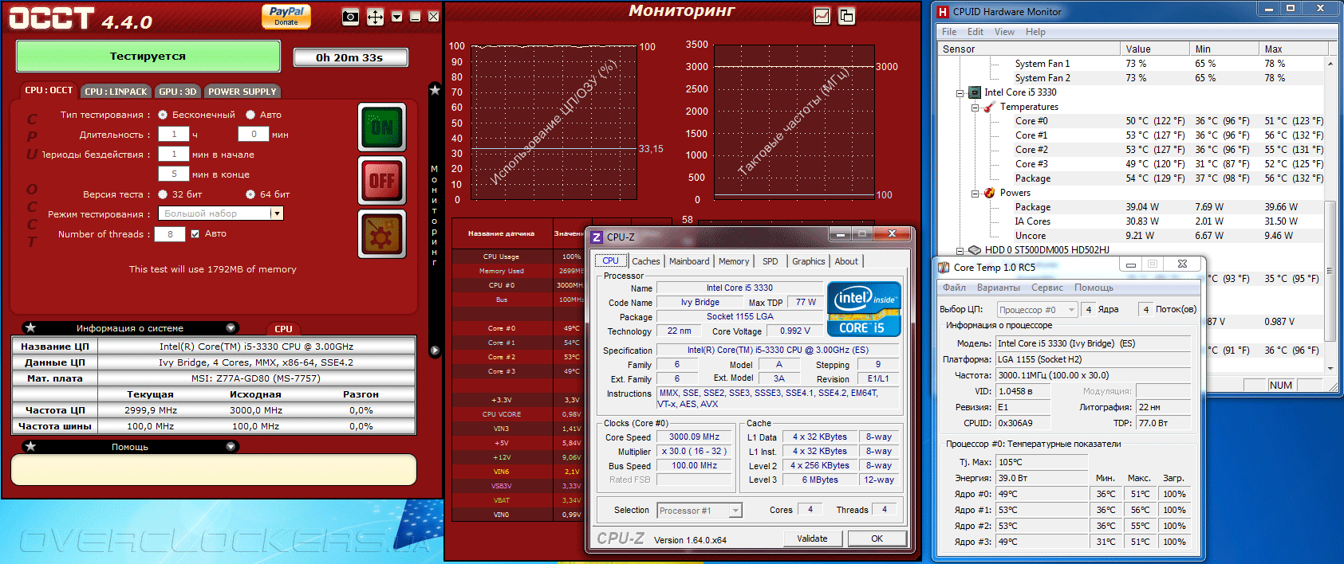Open the SPD tab in CPU-Z
This screenshot has height=564, width=1344.
click(x=770, y=261)
